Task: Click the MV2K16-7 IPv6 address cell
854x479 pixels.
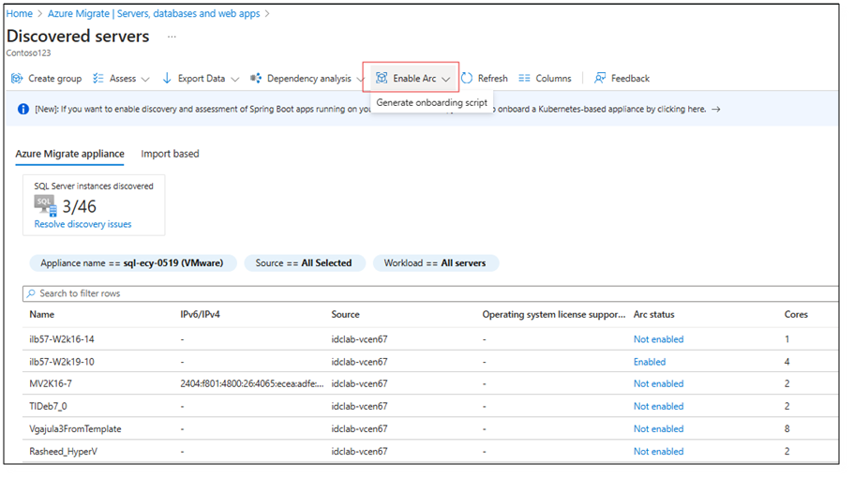Action: tap(251, 383)
